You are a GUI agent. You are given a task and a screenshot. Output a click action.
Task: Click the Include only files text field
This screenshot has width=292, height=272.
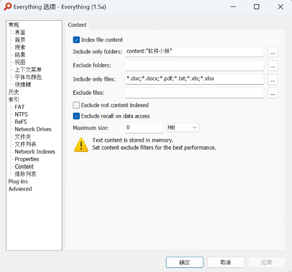coord(194,79)
